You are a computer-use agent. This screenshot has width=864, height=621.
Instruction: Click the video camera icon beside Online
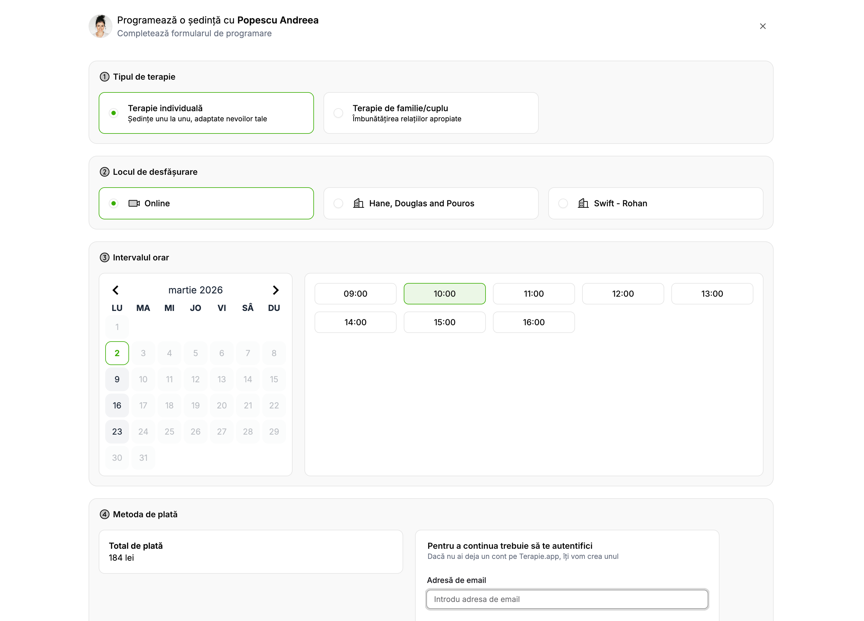(134, 203)
